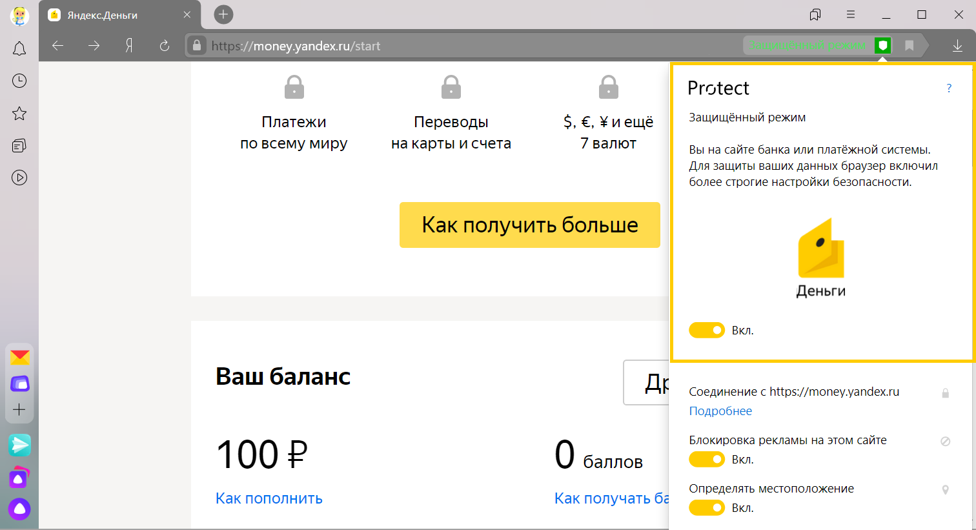Click the address bar padlock icon
Viewport: 976px width, 530px height.
pos(196,45)
